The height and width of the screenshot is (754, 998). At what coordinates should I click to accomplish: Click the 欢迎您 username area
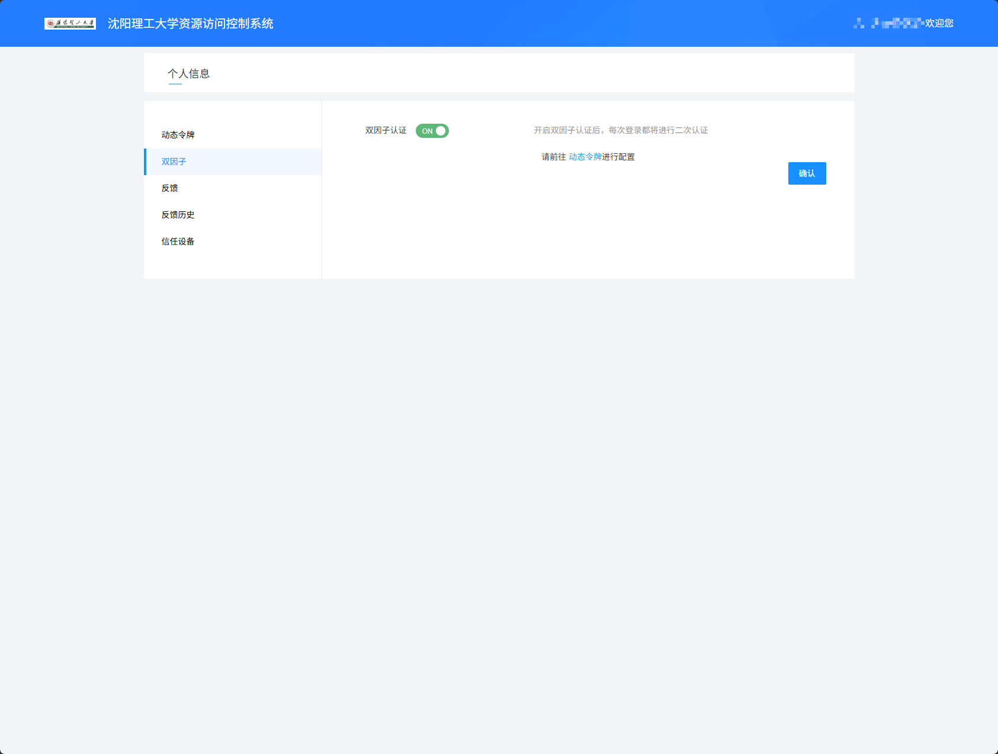(x=903, y=23)
